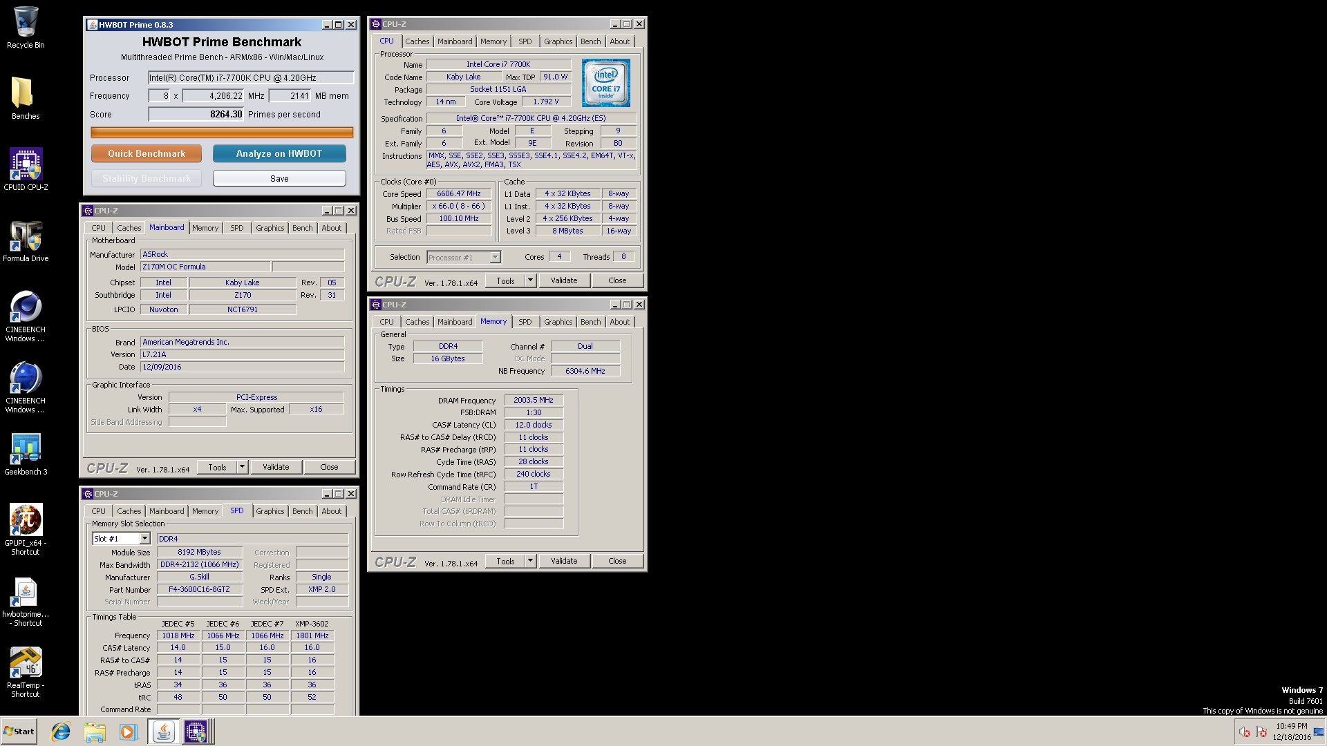Viewport: 1327px width, 746px height.
Task: Click the orange benchmark progress bar
Action: coord(222,132)
